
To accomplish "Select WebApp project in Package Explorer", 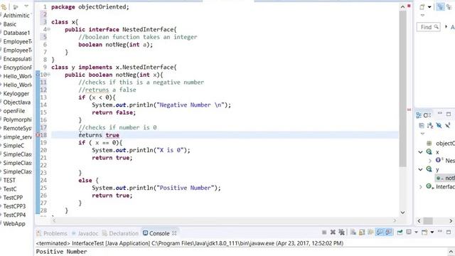I will click(x=14, y=223).
